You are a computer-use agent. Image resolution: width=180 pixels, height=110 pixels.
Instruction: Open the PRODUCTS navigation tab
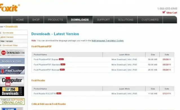point(55,20)
